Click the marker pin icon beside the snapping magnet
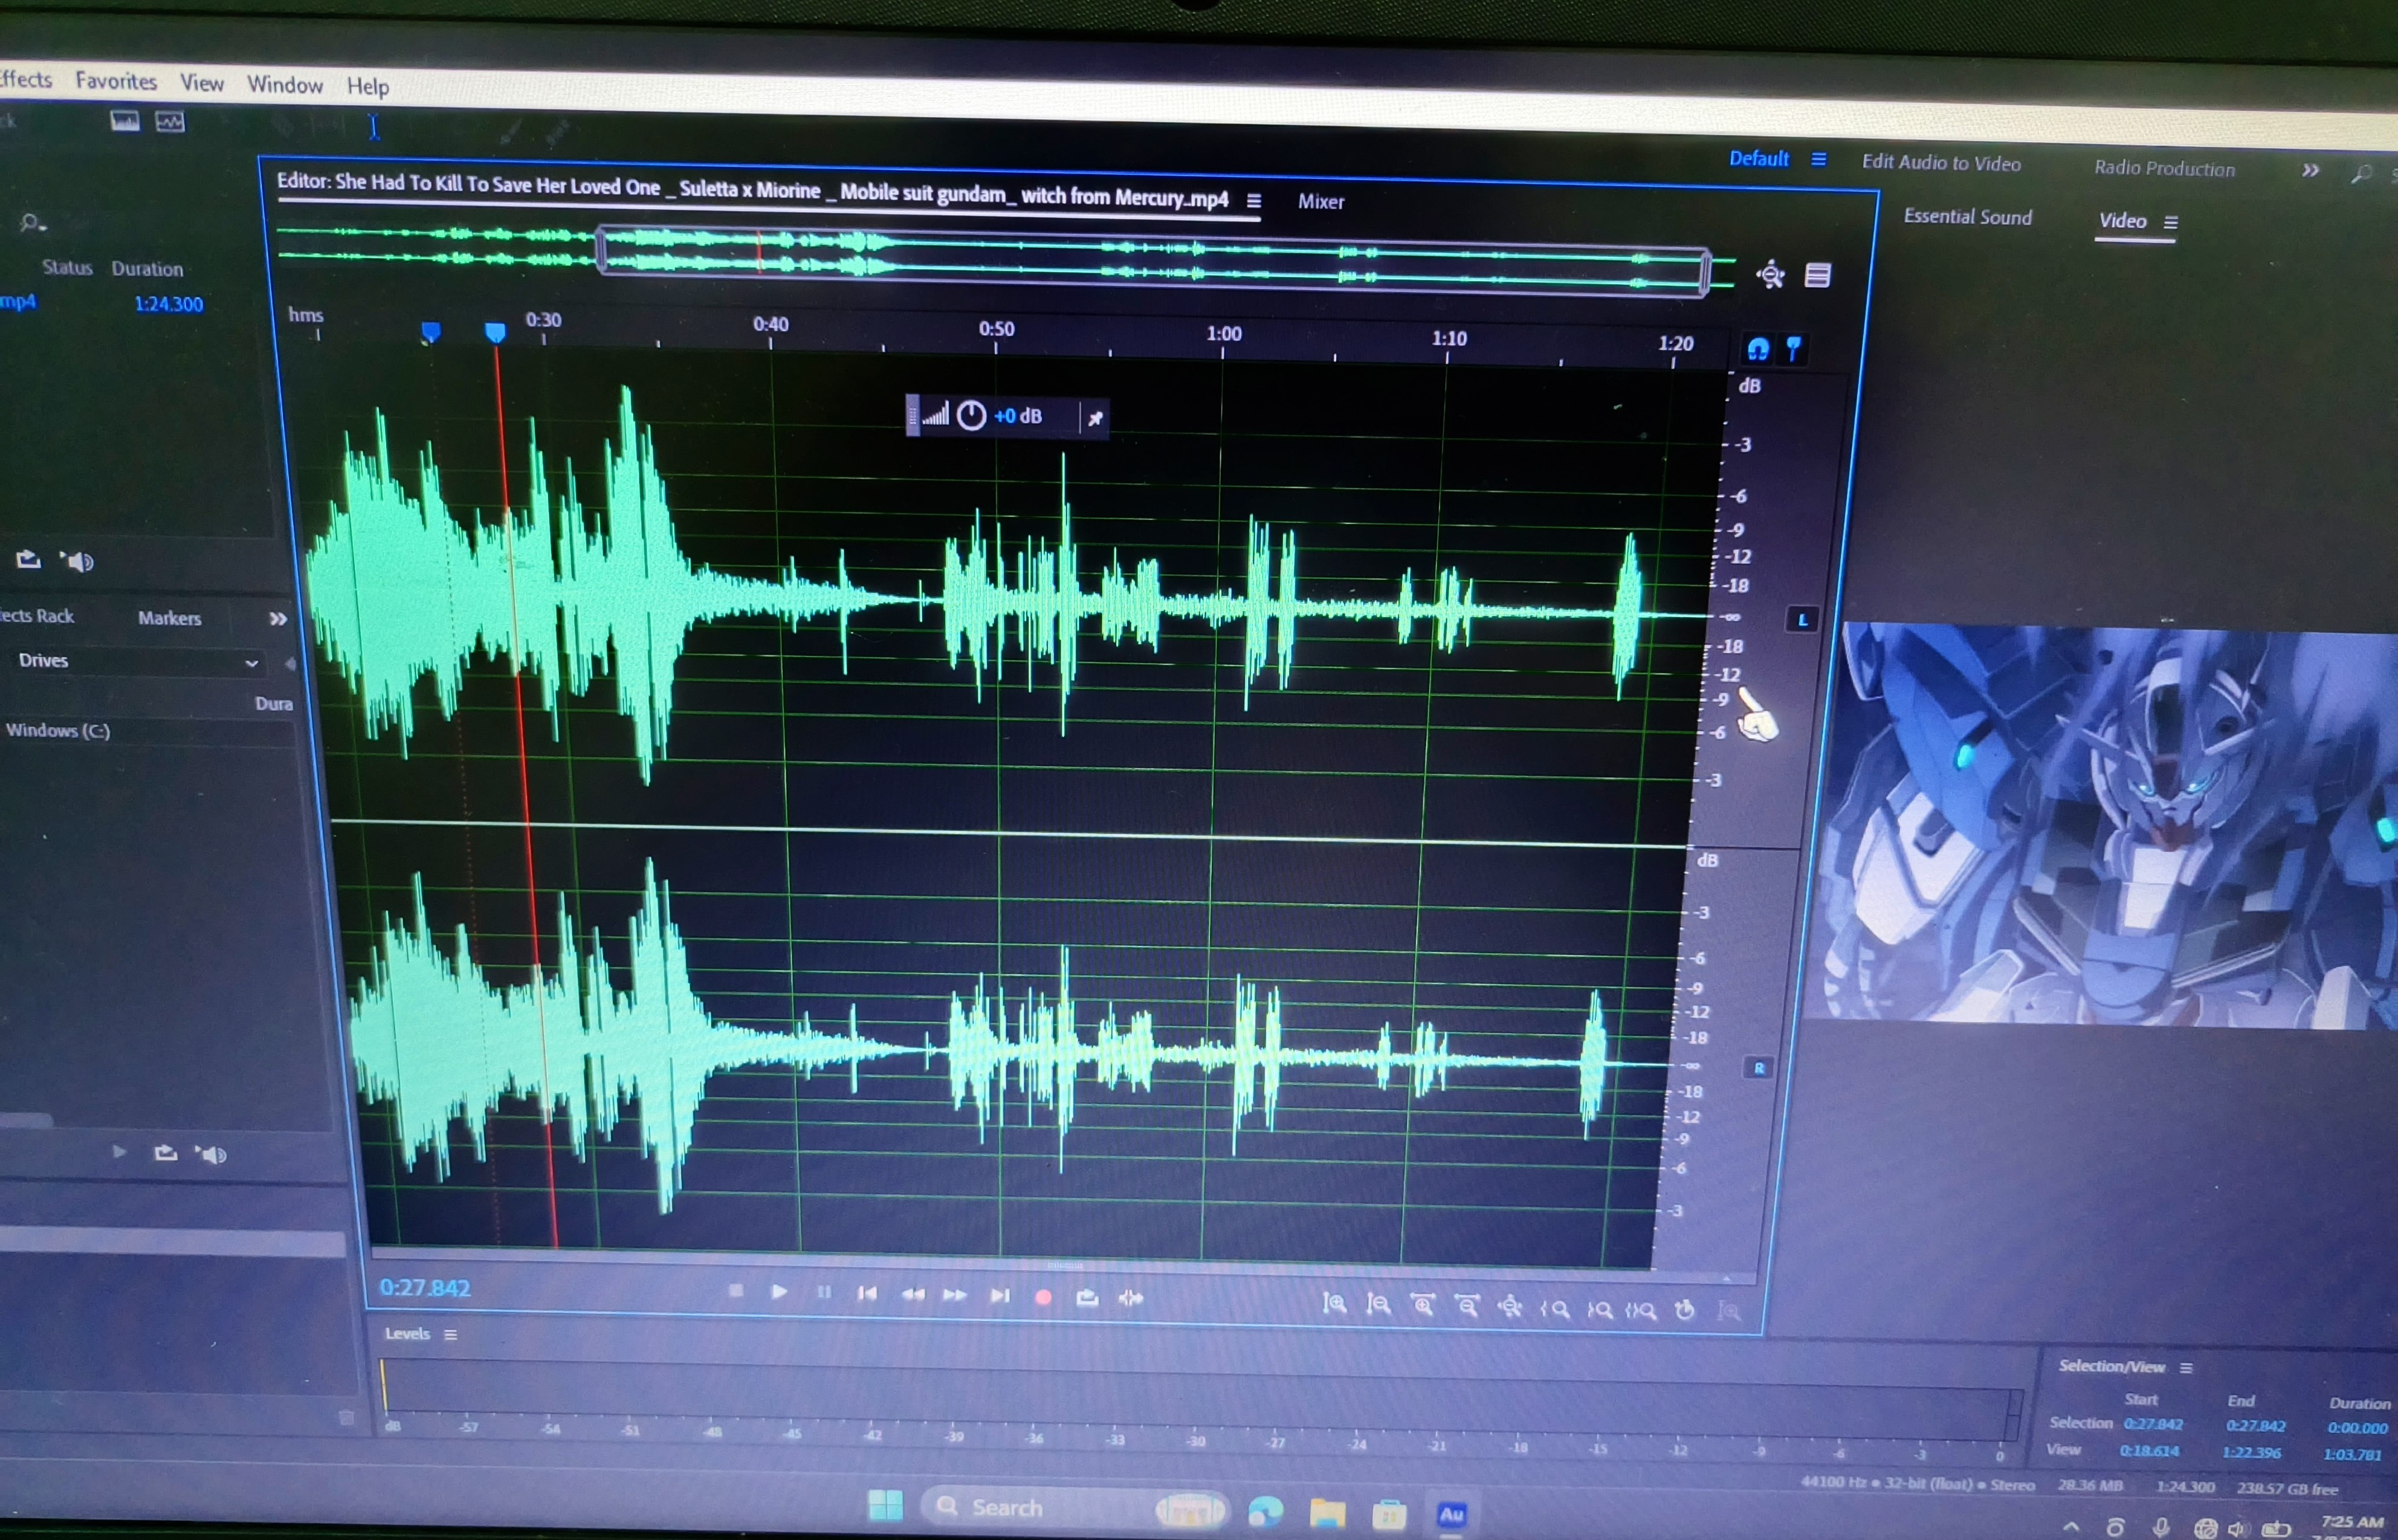Image resolution: width=2398 pixels, height=1540 pixels. click(1794, 348)
